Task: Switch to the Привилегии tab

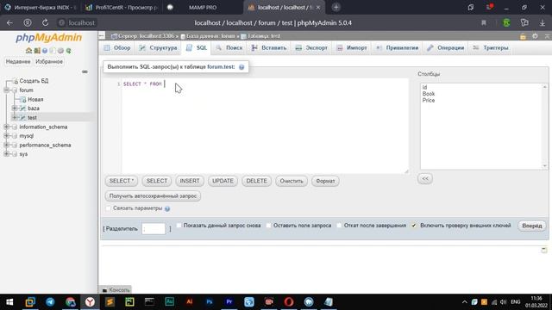Action: pos(398,48)
